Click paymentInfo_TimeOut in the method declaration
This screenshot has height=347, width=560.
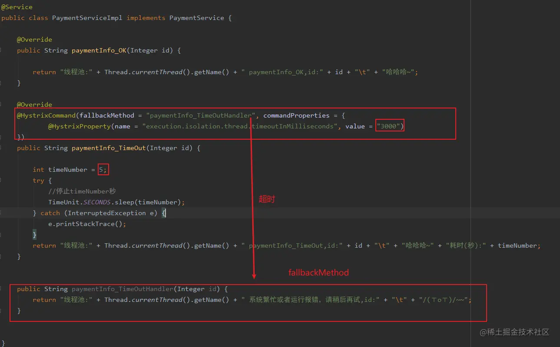[x=109, y=148]
